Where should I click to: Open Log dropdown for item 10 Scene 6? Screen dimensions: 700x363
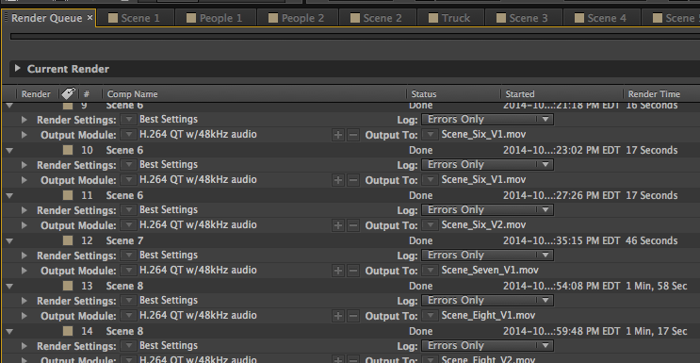(x=487, y=164)
